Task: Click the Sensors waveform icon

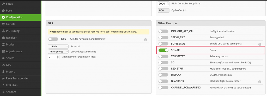Action: (x=3, y=92)
